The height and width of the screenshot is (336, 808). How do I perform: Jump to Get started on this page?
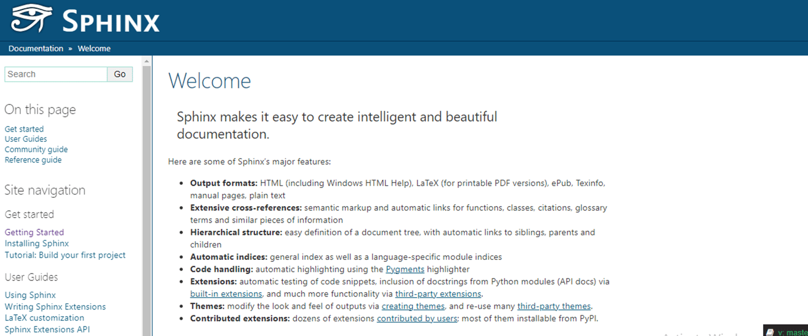(x=24, y=129)
